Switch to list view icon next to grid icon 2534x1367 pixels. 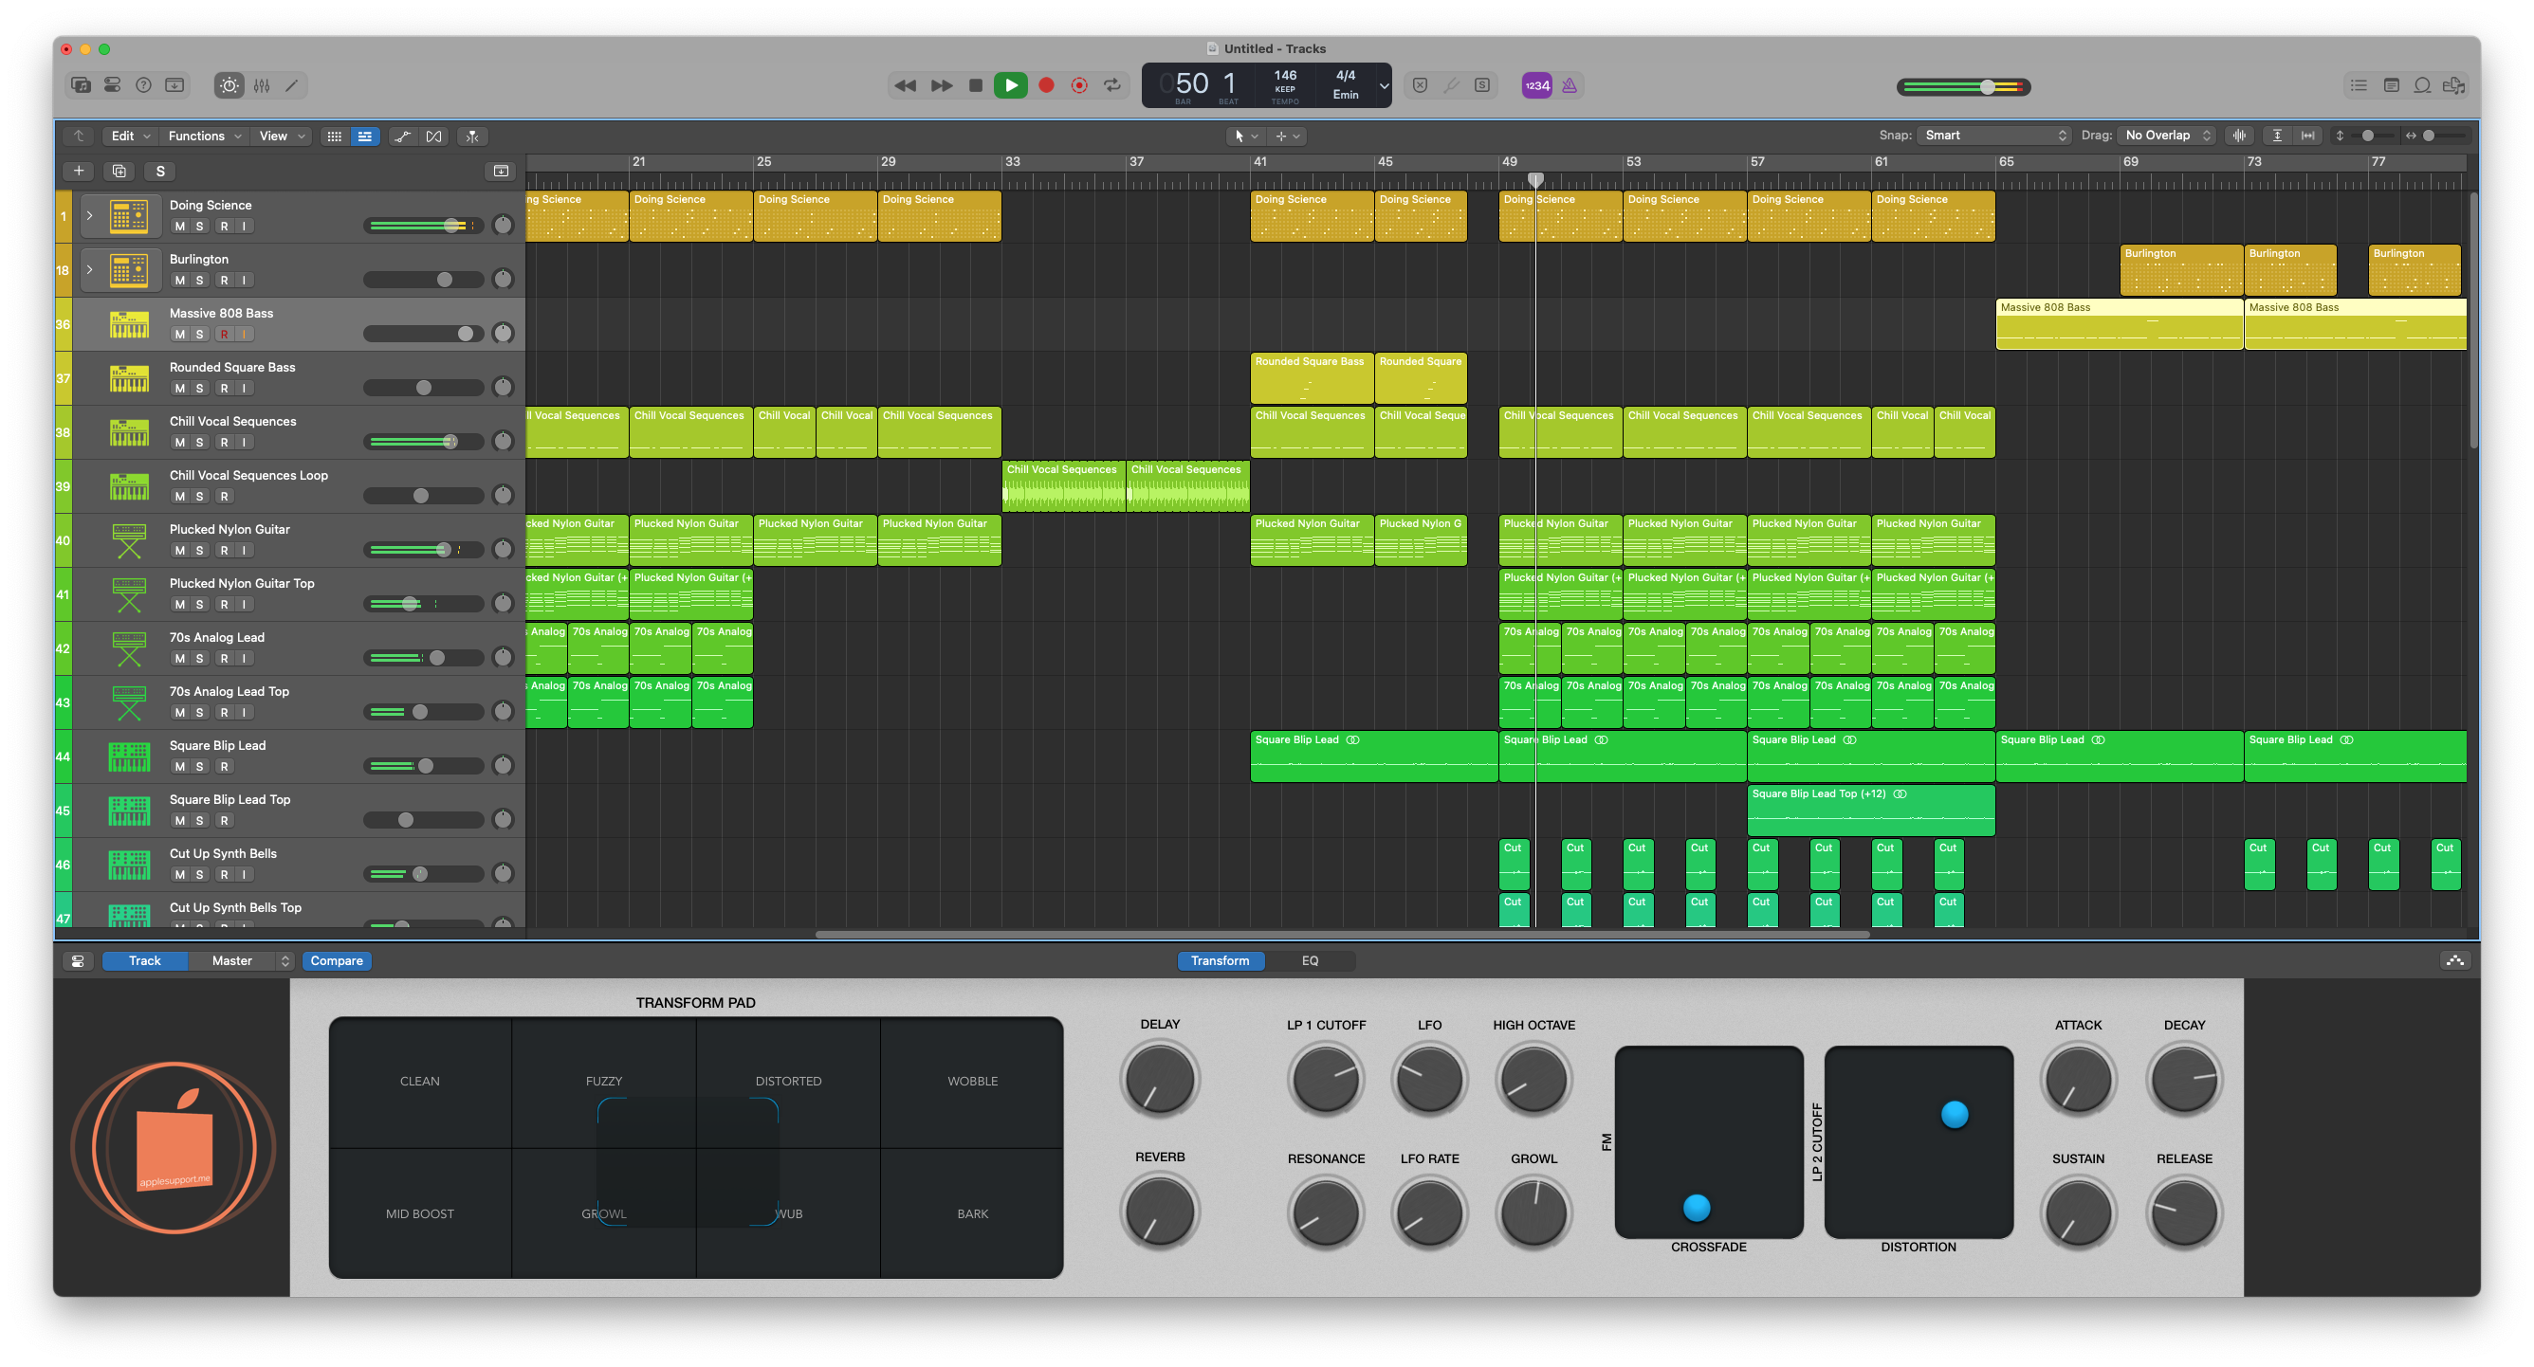pos(365,136)
